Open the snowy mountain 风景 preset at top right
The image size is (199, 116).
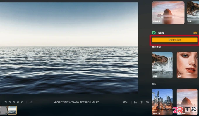[x=193, y=13]
